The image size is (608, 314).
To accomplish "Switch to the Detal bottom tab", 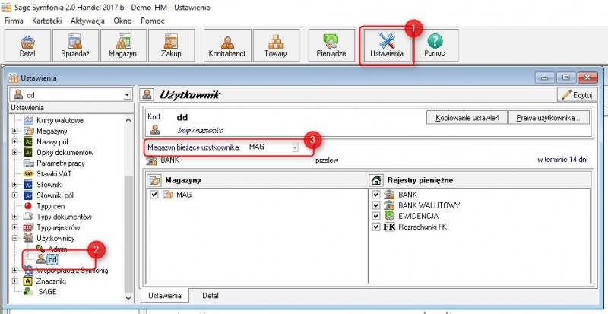I will pos(211,296).
